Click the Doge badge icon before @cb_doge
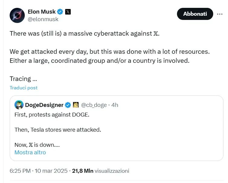This screenshot has width=228, height=183. (76, 105)
